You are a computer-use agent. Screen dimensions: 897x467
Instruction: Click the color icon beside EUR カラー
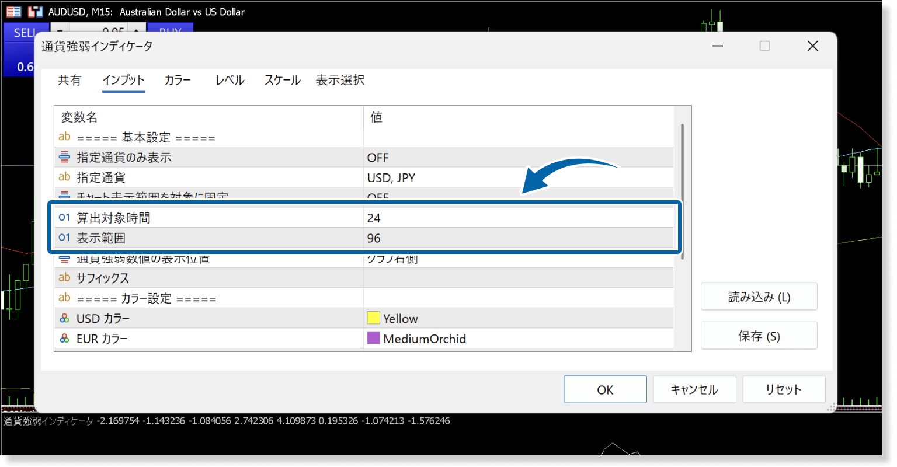pos(64,339)
